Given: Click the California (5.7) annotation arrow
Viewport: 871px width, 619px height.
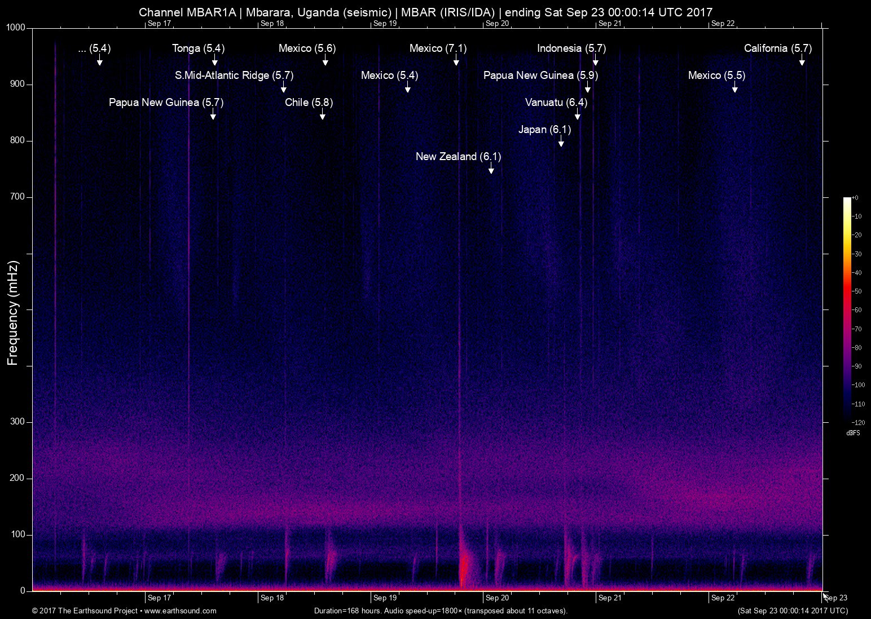Looking at the screenshot, I should (802, 62).
